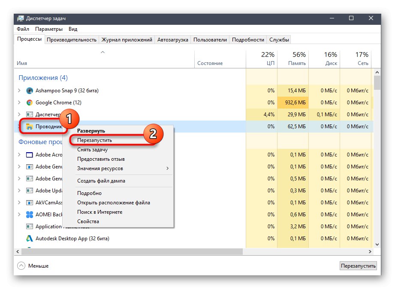
Task: Click the Ashampoo Snap 9 app icon
Action: (30, 91)
